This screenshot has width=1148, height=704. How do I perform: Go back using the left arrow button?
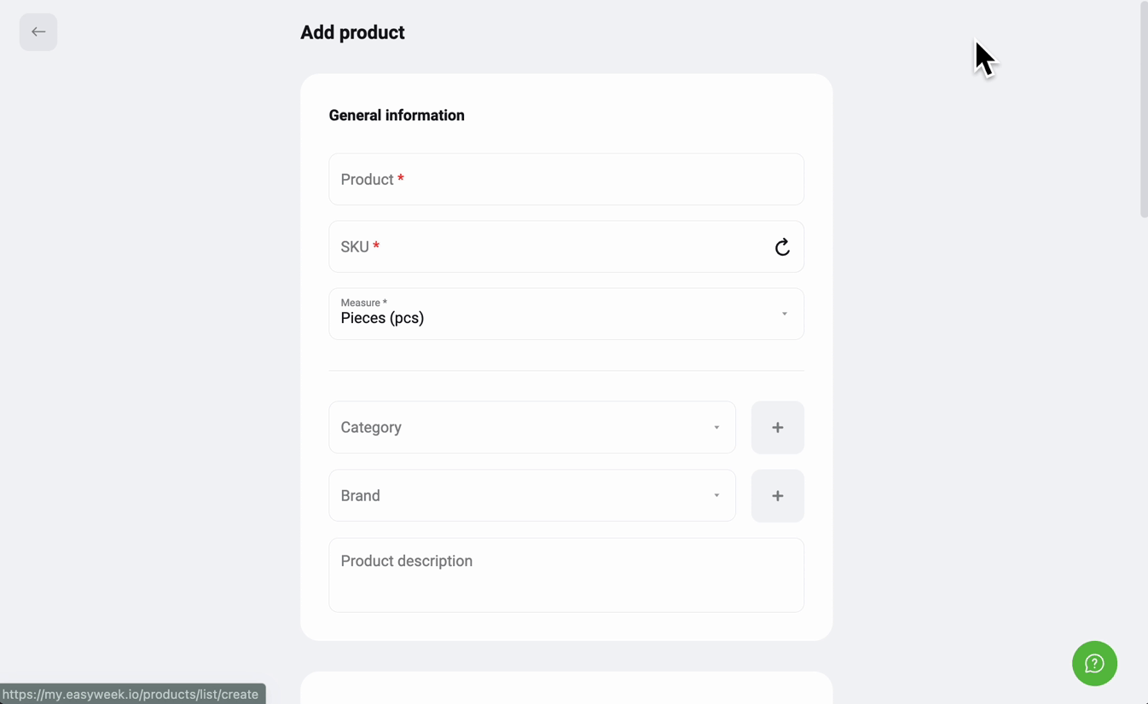38,32
